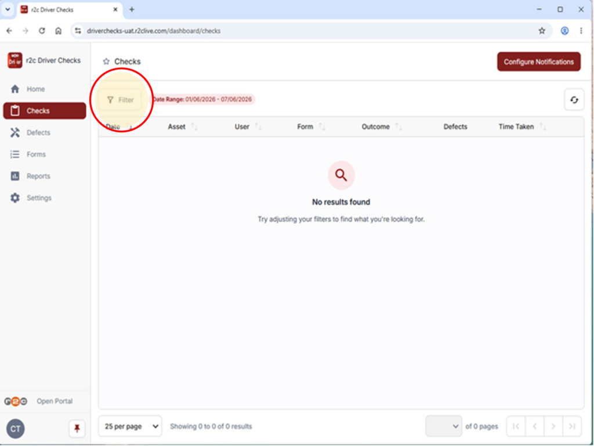Click the 'No results found' magnifier icon
Viewport: 594px width, 446px height.
341,175
